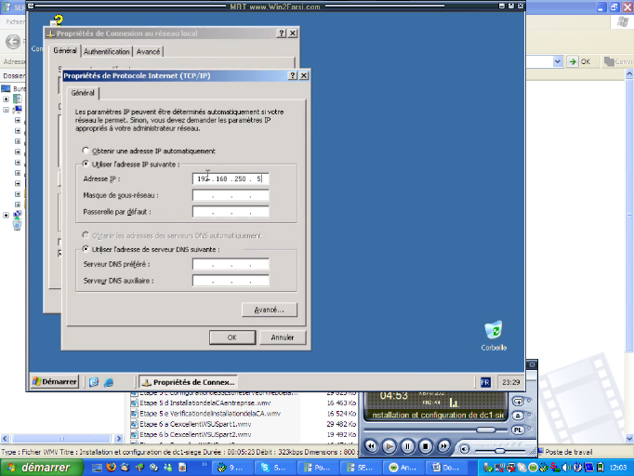Viewport: 634px width, 476px height.
Task: Select file Etape 6 a CexcellentWSUSpart1.wmv
Action: (195, 424)
